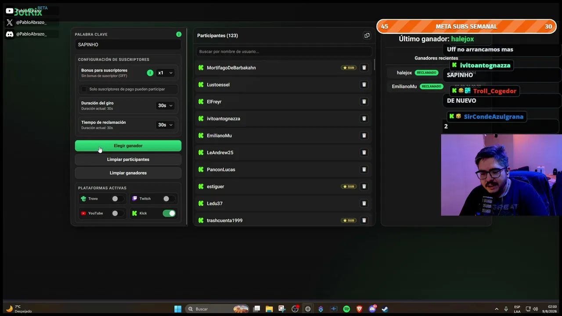Image resolution: width=562 pixels, height=316 pixels.
Task: Click 'halejox' in recent winners
Action: (404, 73)
